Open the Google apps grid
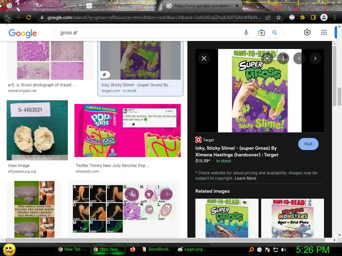The image size is (342, 256). tap(324, 32)
